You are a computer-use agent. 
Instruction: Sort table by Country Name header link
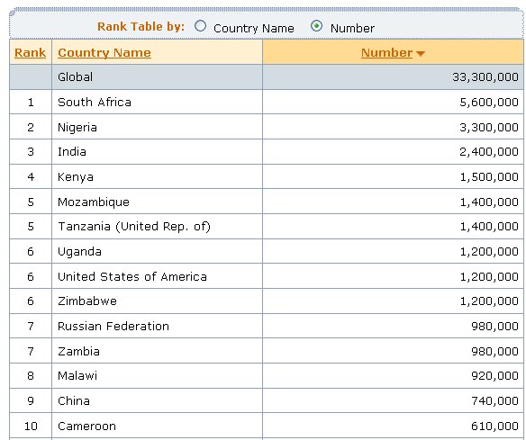(104, 52)
